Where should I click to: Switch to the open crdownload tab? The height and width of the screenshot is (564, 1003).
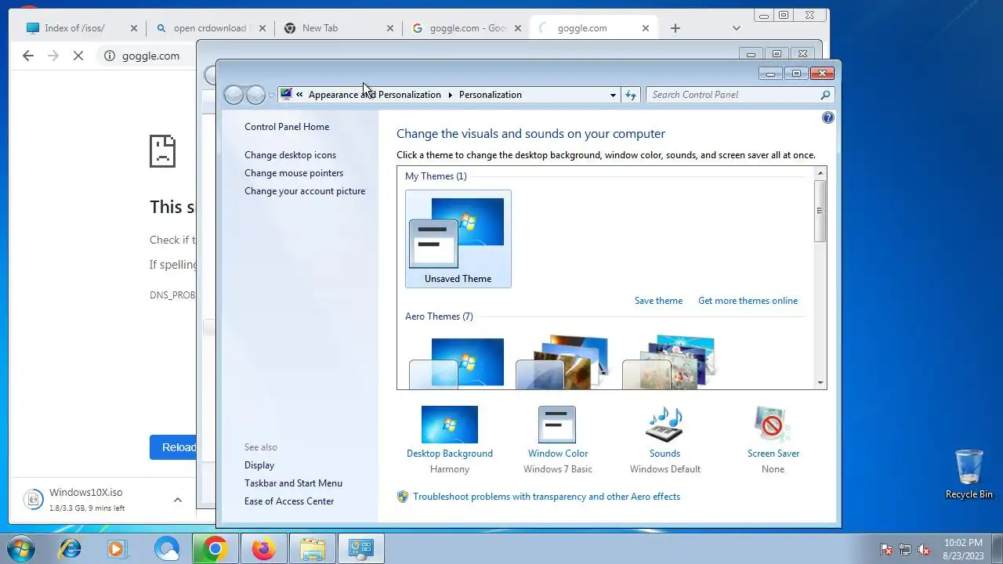coord(209,28)
